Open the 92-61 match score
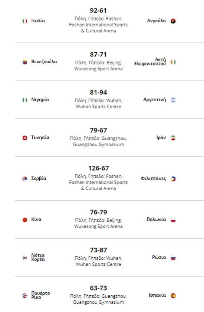The width and height of the screenshot is (204, 312). point(98,10)
